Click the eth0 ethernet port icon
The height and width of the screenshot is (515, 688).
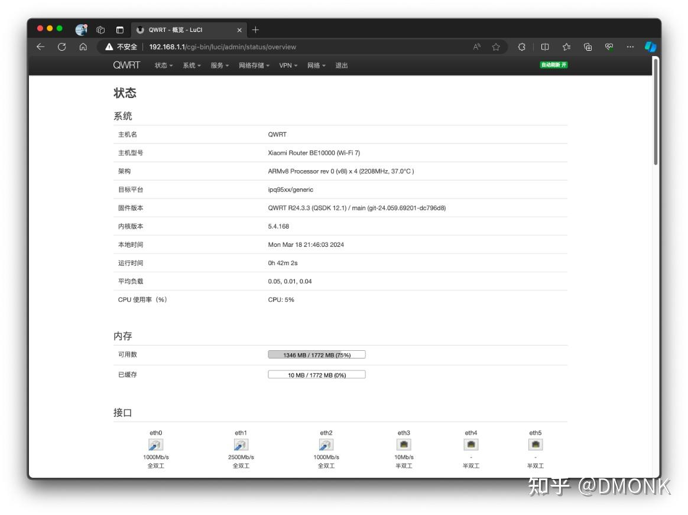tap(155, 444)
